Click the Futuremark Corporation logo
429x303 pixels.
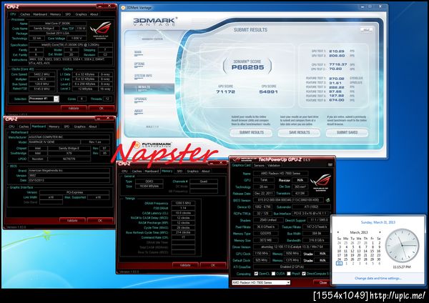[x=153, y=145]
